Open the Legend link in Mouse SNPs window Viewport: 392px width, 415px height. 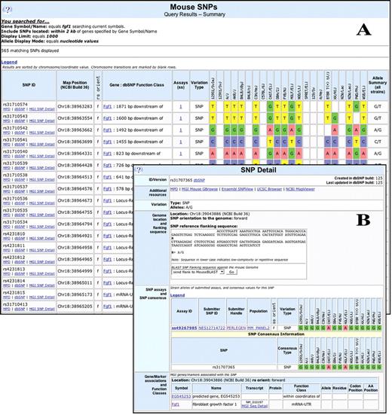(9, 62)
